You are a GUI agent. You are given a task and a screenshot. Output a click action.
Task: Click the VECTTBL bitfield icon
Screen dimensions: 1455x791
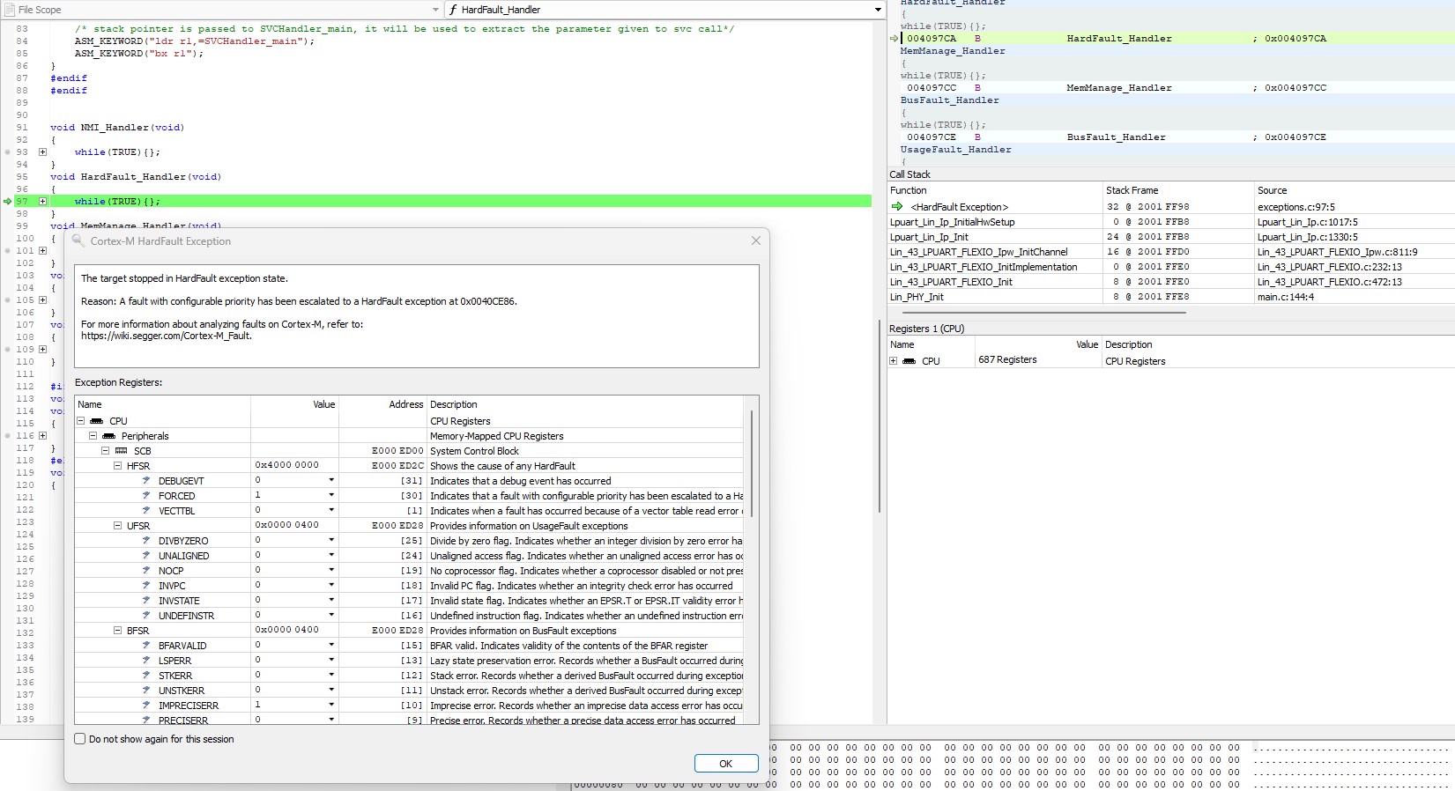point(146,511)
